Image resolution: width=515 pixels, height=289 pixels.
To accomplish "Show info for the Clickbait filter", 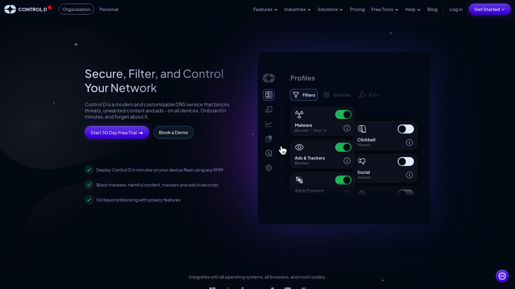I will point(409,142).
